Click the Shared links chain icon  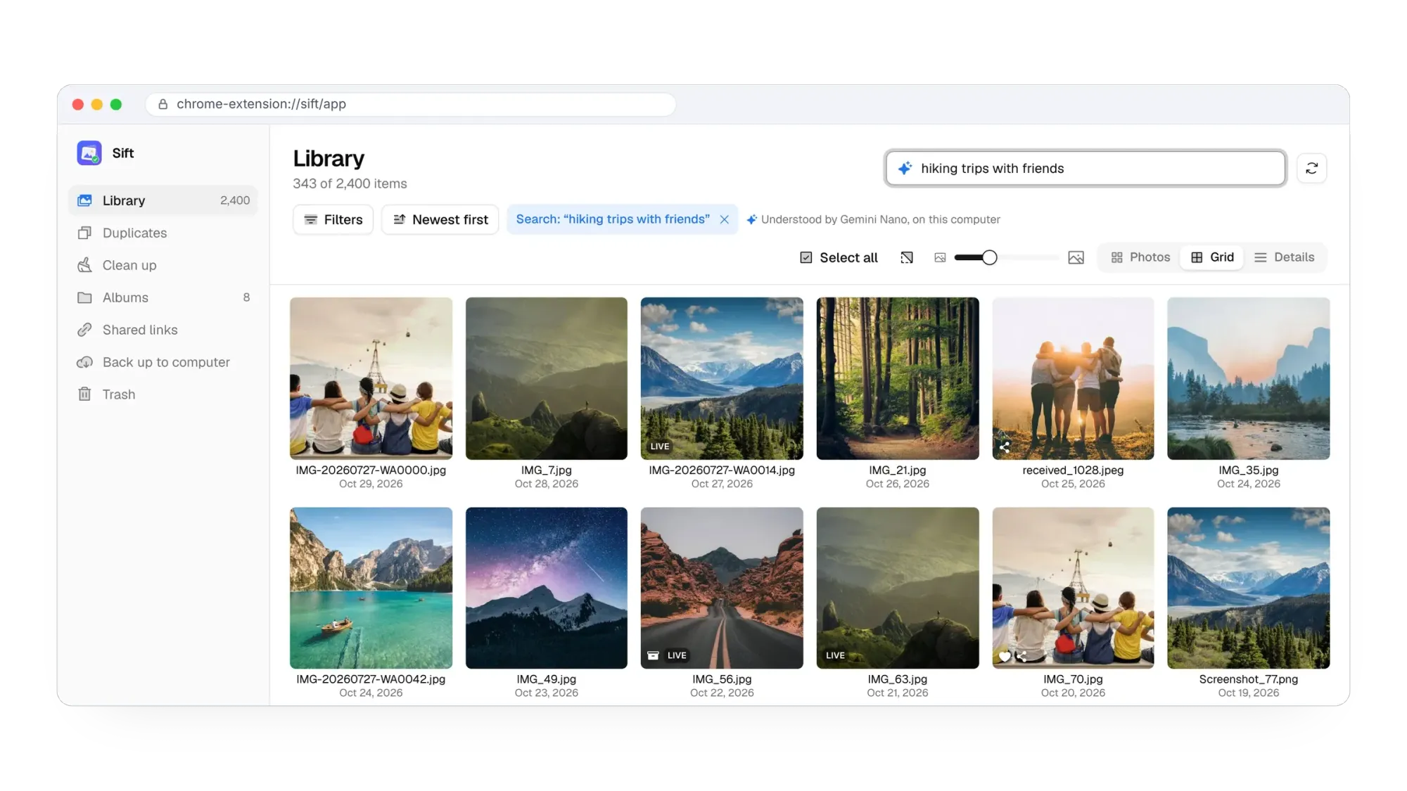[x=84, y=330]
